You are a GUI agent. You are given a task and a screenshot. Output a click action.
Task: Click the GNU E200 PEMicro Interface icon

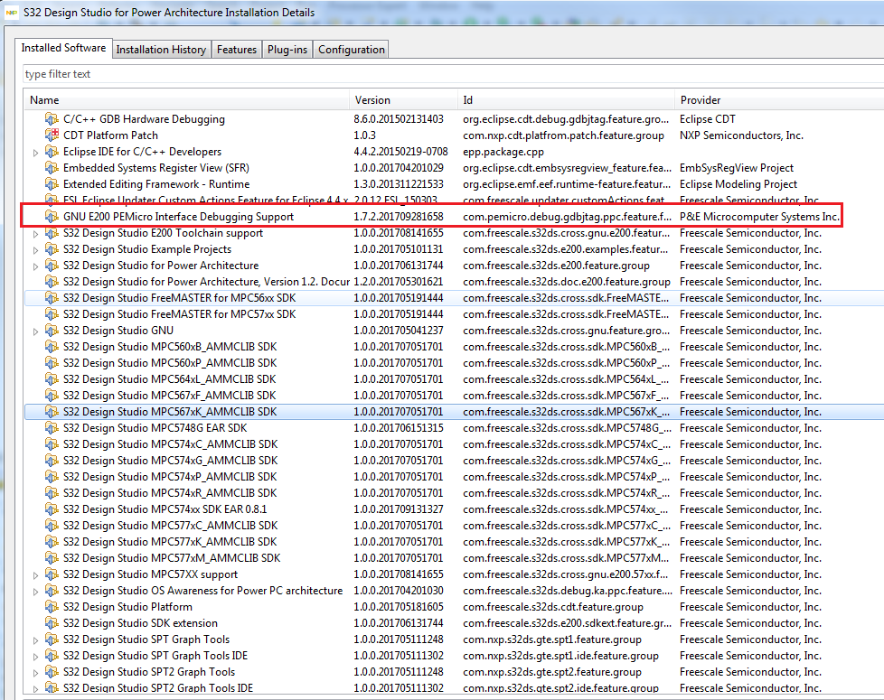click(x=52, y=217)
